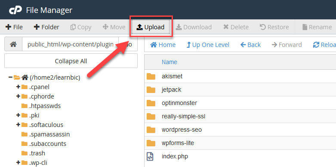Expand the .cphorde folder
Screen dimensions: 336x167
[x=18, y=96]
